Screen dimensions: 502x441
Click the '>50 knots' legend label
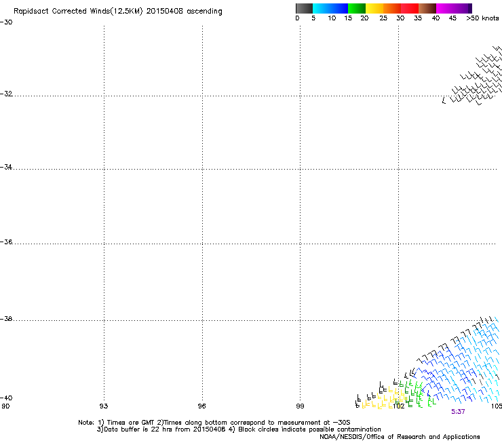tap(482, 18)
